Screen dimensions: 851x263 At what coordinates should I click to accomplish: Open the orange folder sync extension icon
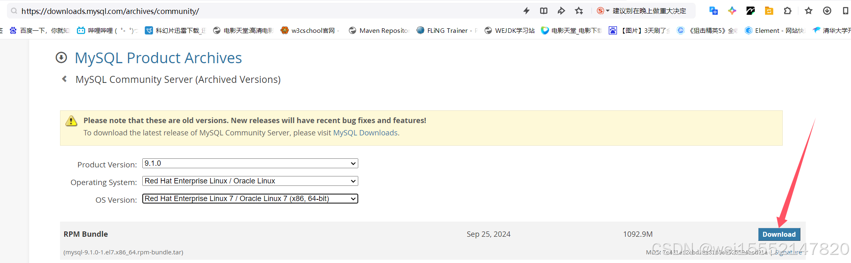coord(769,11)
